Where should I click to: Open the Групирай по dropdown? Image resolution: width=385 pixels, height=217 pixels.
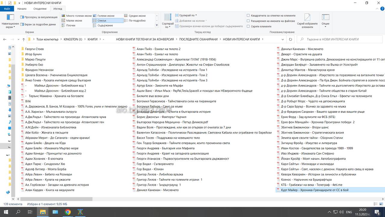[186, 15]
